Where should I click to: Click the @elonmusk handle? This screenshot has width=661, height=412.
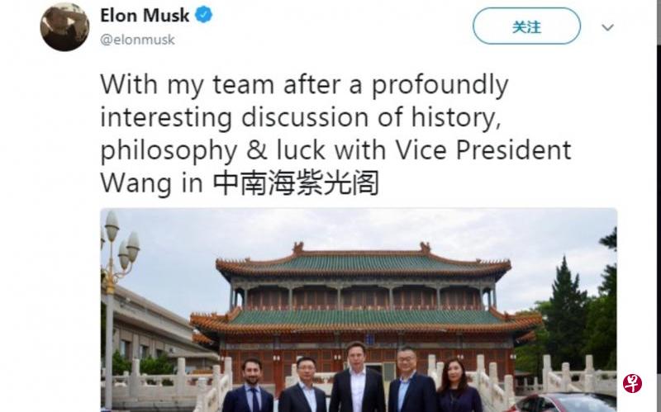(137, 39)
